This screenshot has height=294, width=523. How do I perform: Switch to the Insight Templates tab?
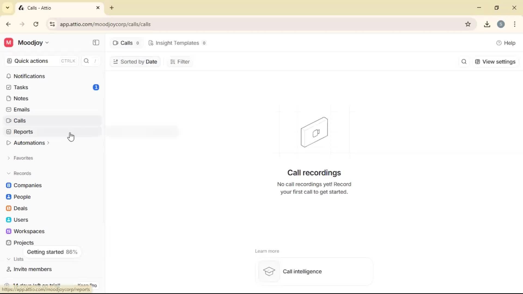[177, 43]
